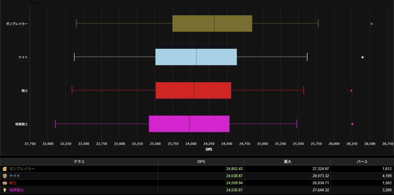The image size is (394, 195).
Task: Click the magenta 暗黒騎士 box plot bar
Action: point(189,124)
